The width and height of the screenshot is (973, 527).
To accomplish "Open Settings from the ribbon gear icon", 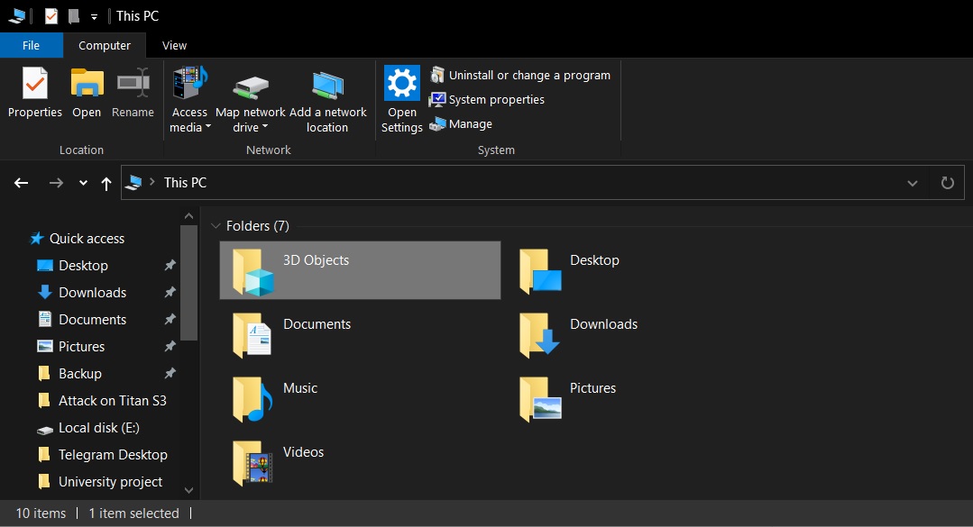I will (401, 84).
